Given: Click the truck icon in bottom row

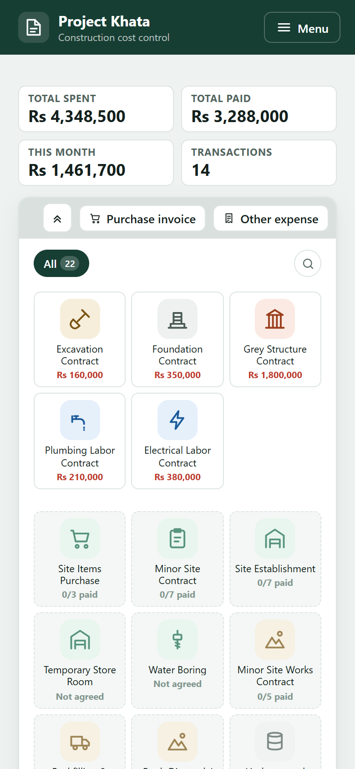Looking at the screenshot, I should tap(80, 742).
